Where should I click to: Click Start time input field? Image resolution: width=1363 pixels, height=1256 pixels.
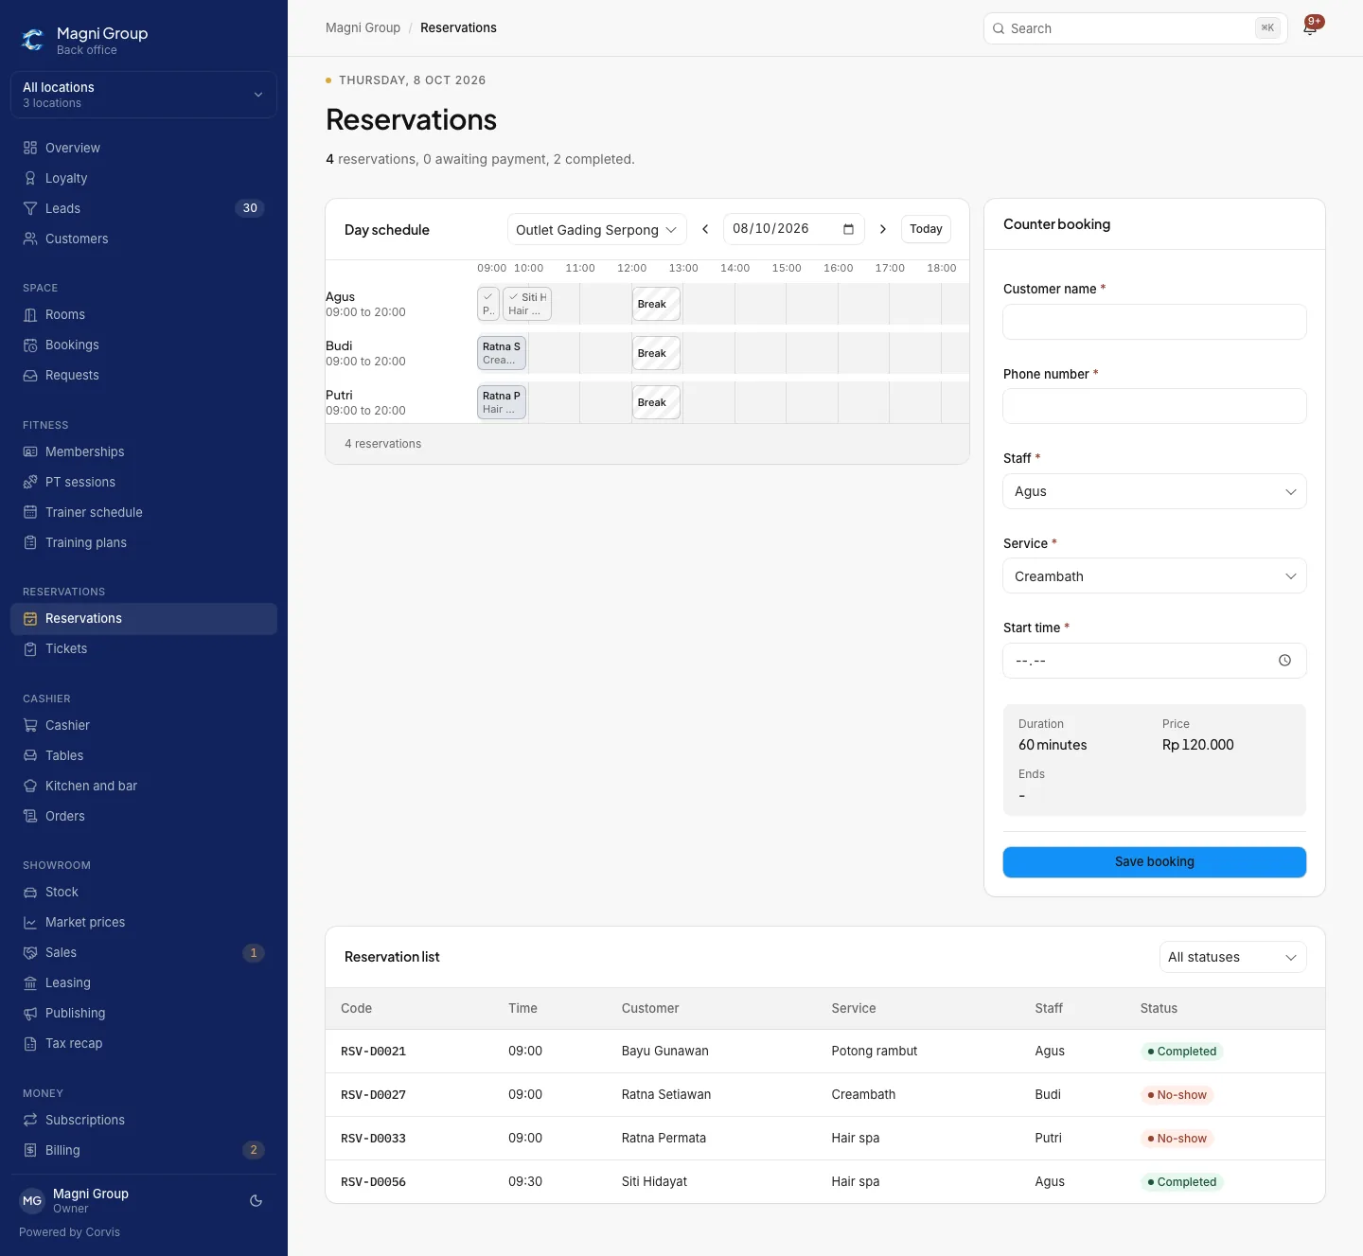coord(1155,661)
